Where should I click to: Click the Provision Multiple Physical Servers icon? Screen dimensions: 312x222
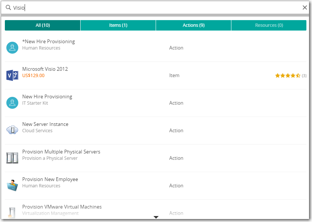(x=12, y=158)
